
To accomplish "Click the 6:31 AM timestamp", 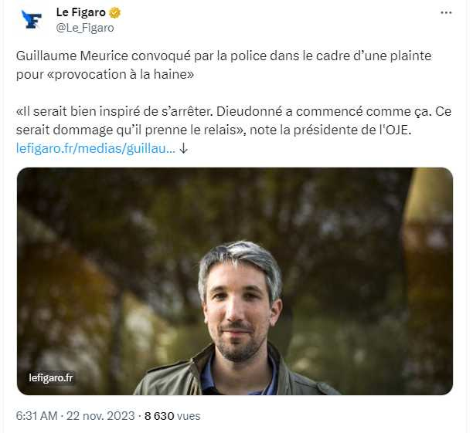I will tap(36, 416).
